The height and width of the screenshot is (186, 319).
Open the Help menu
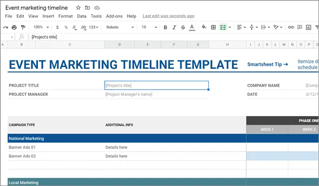click(x=132, y=16)
